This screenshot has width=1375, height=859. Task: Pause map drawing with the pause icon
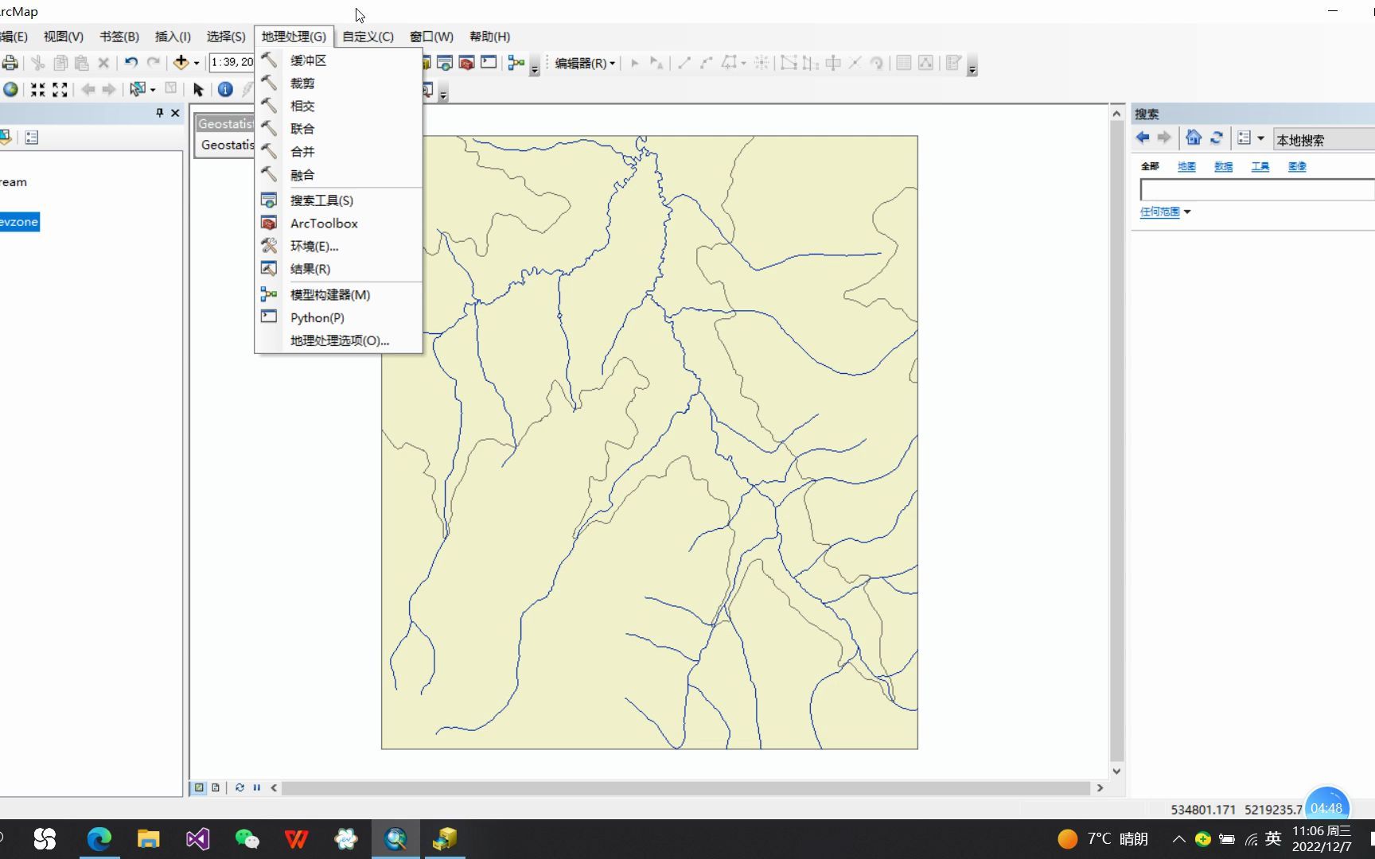pos(256,787)
